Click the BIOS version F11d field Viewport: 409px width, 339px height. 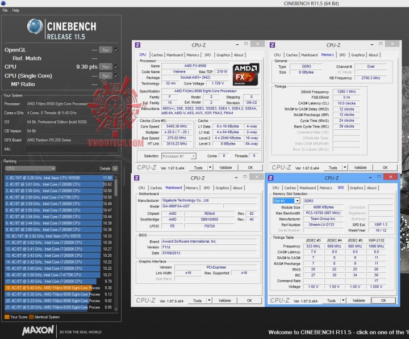point(210,247)
